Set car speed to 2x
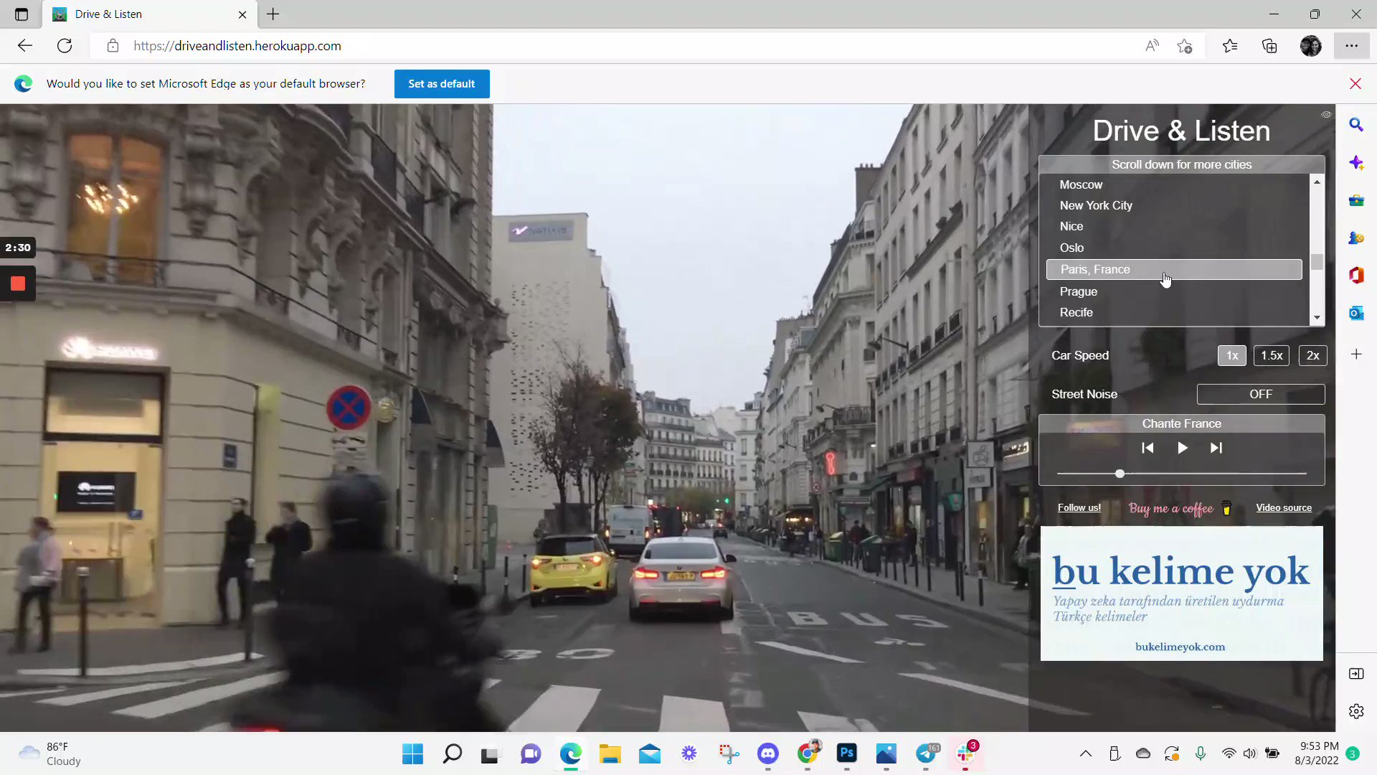 click(x=1312, y=355)
